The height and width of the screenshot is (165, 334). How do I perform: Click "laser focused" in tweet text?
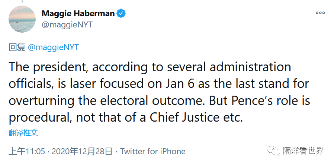103,84
